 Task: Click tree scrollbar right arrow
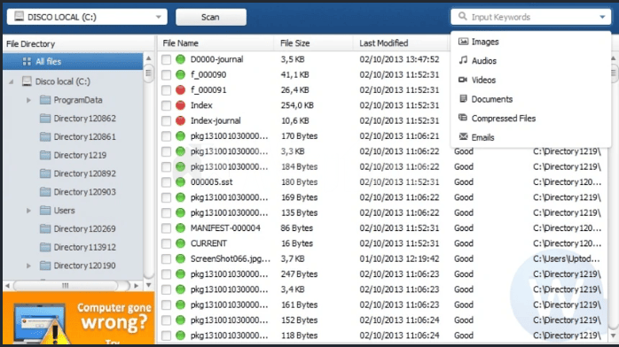pos(137,286)
